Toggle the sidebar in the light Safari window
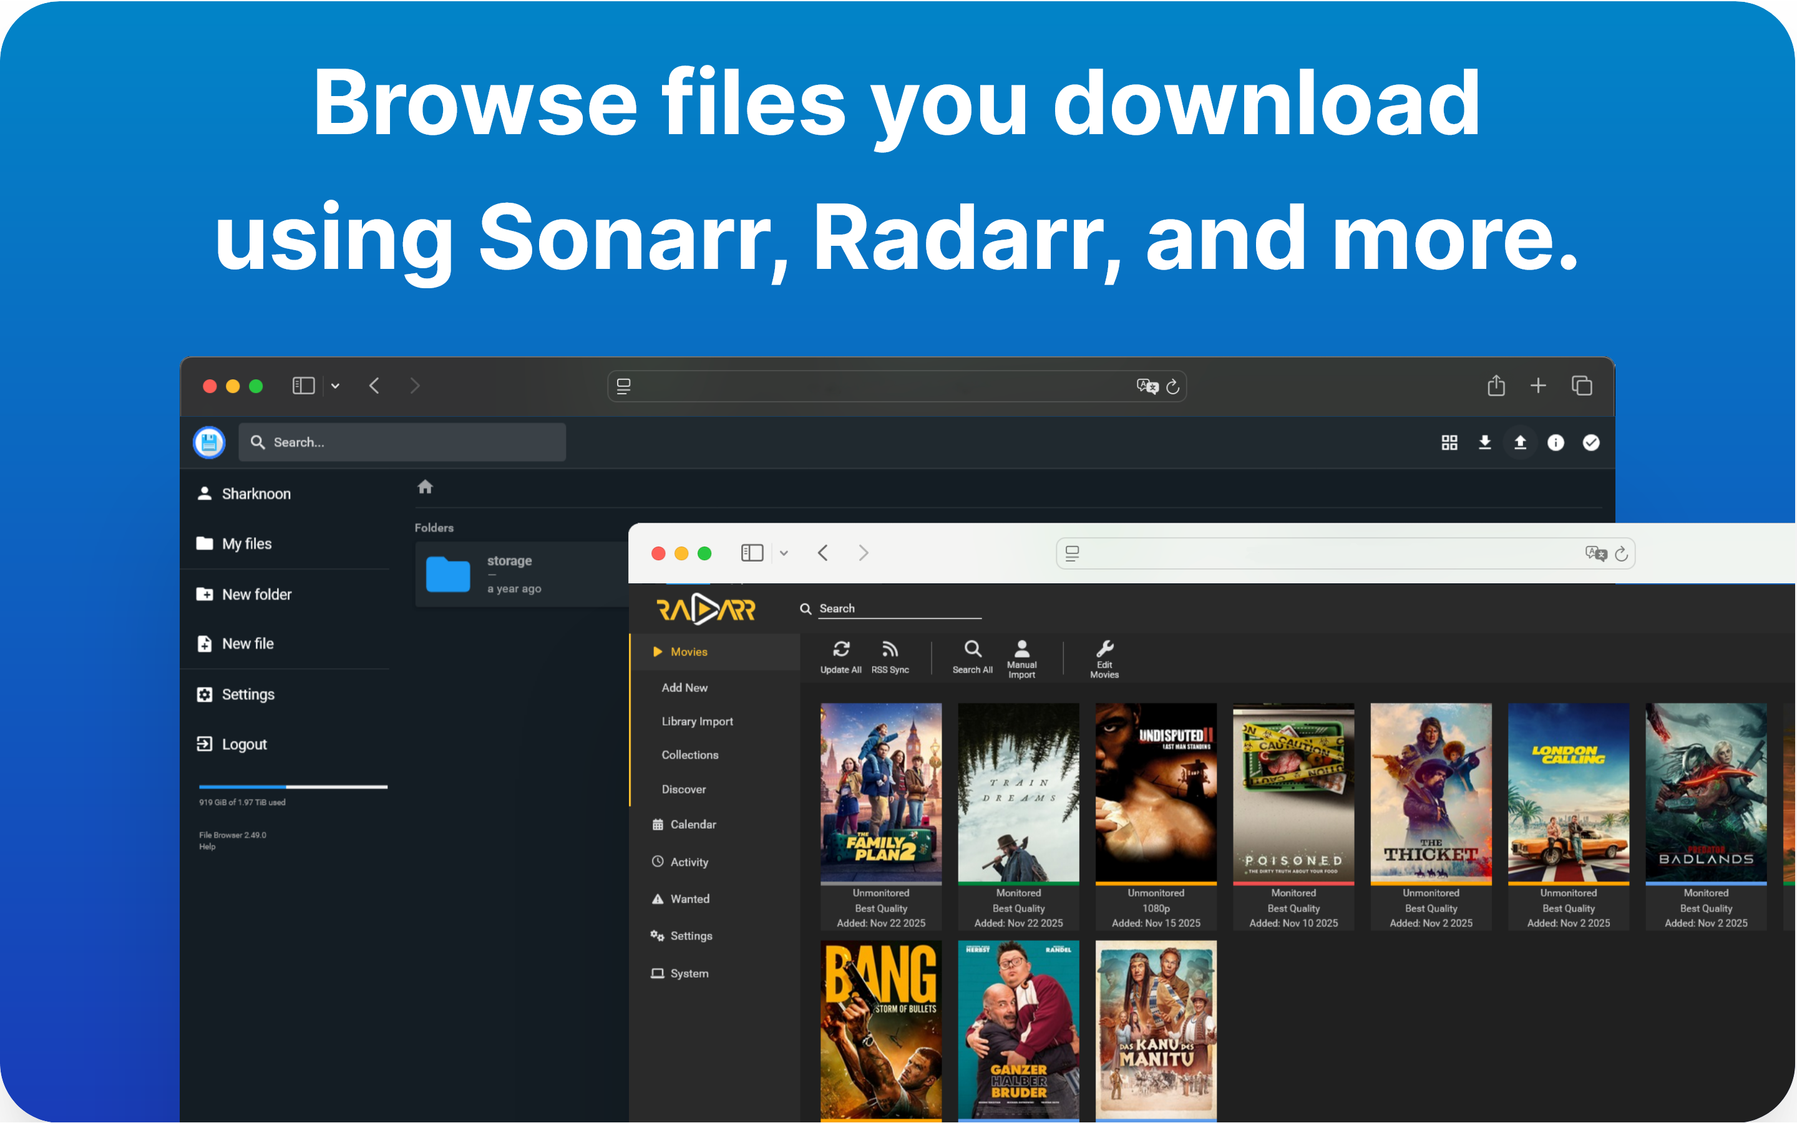 click(x=751, y=553)
